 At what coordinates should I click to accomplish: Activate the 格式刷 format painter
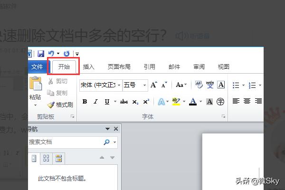click(x=60, y=104)
